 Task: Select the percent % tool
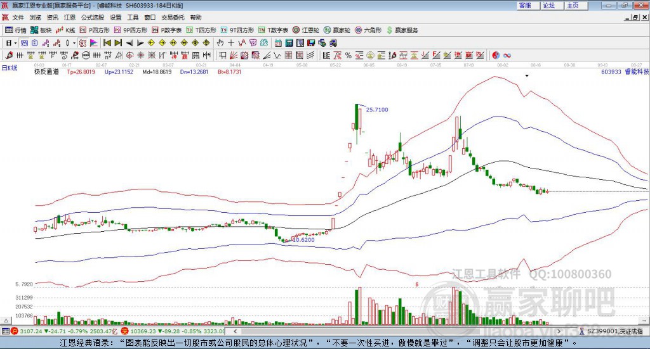pyautogui.click(x=348, y=55)
